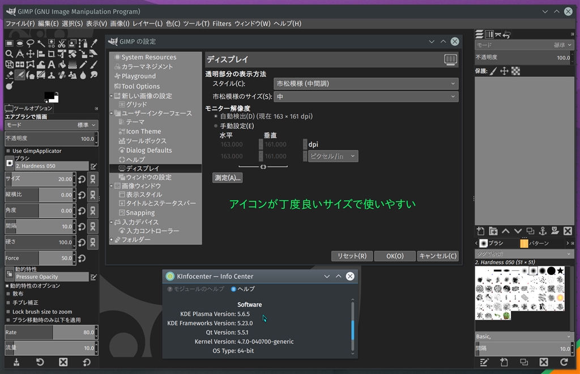Select the Ink tool
Screen dimensions: 580x374
(x=31, y=75)
